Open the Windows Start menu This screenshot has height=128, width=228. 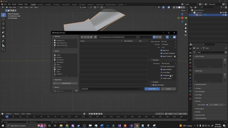pos(3,126)
